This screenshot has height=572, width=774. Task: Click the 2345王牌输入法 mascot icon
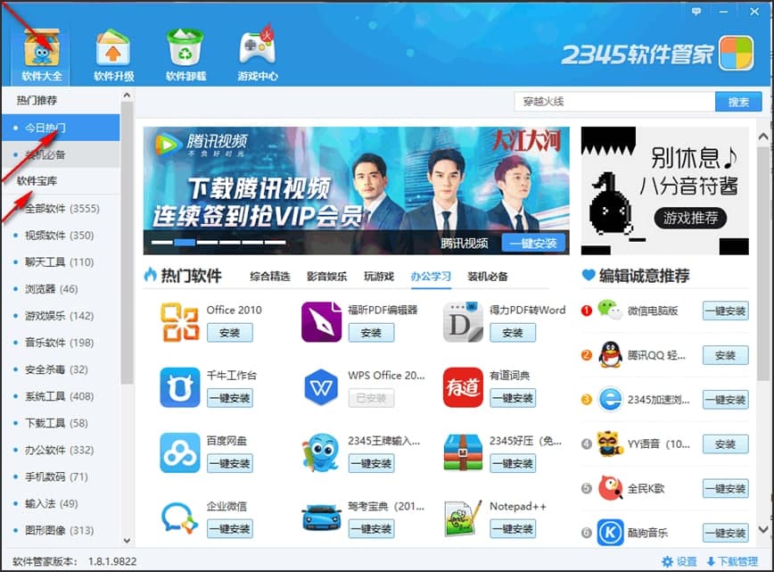(321, 453)
